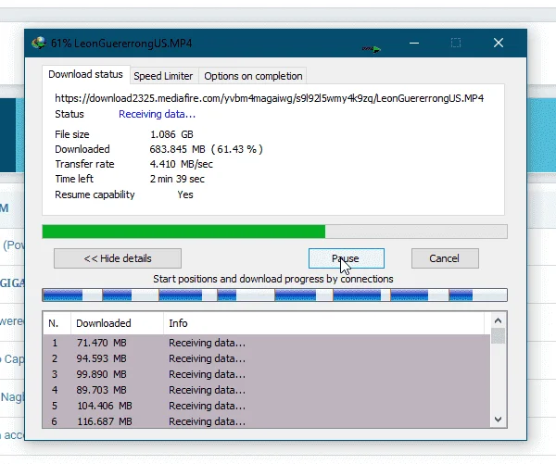This screenshot has width=556, height=464.
Task: Cancel the download
Action: [x=445, y=258]
